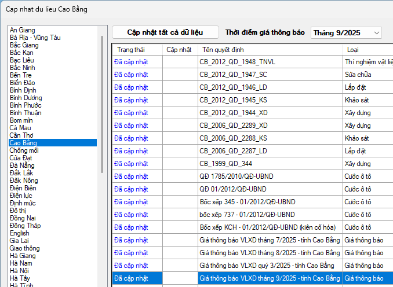Click the 'Cập nhật' column header
The height and width of the screenshot is (287, 393).
click(179, 50)
